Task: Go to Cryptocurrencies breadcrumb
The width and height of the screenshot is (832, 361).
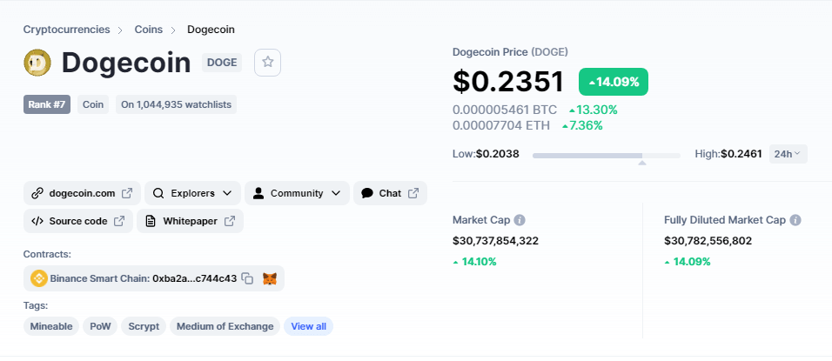Action: 66,30
